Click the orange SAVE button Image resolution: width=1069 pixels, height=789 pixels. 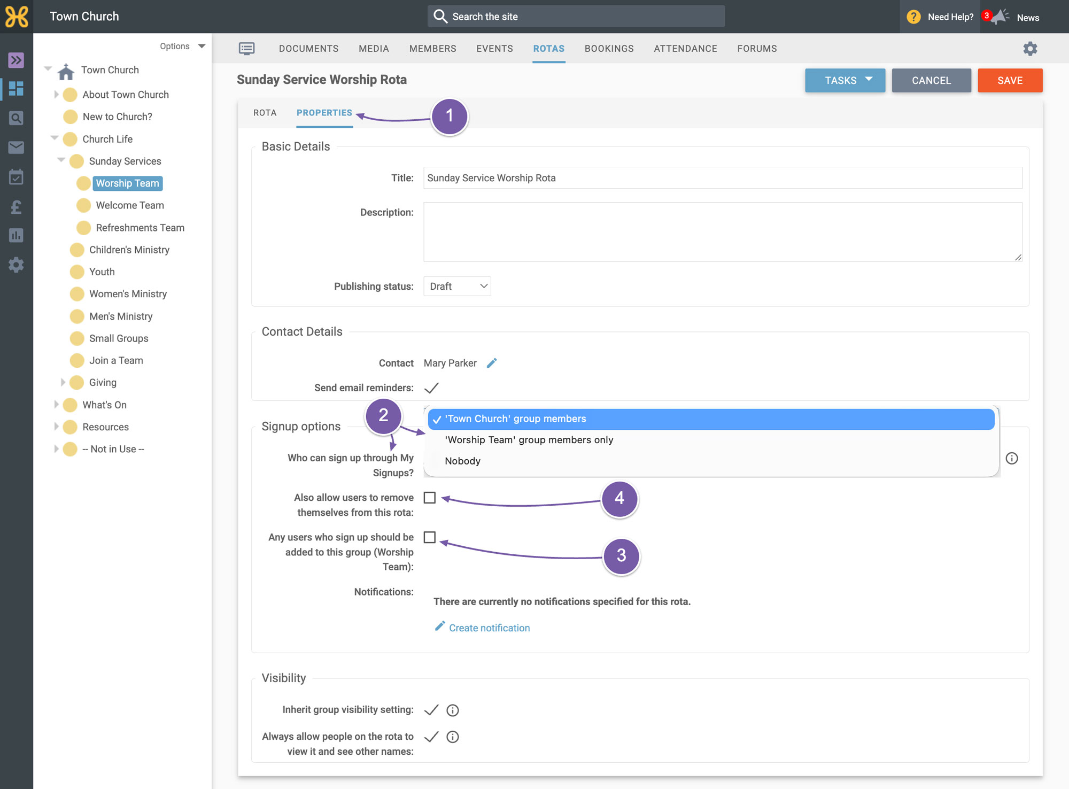click(1010, 80)
